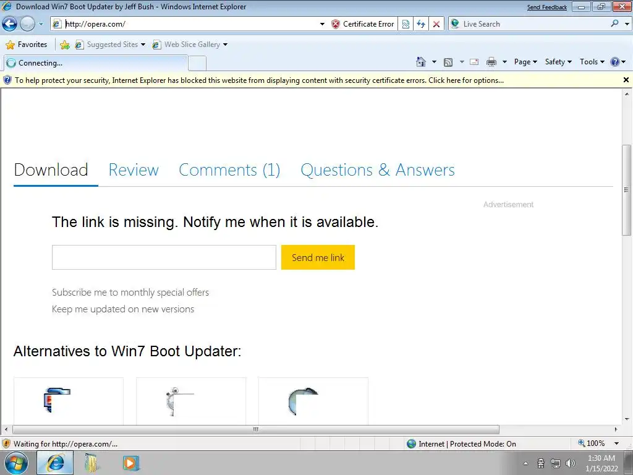This screenshot has width=633, height=475.
Task: Open the search provider dropdown arrow
Action: 627,24
